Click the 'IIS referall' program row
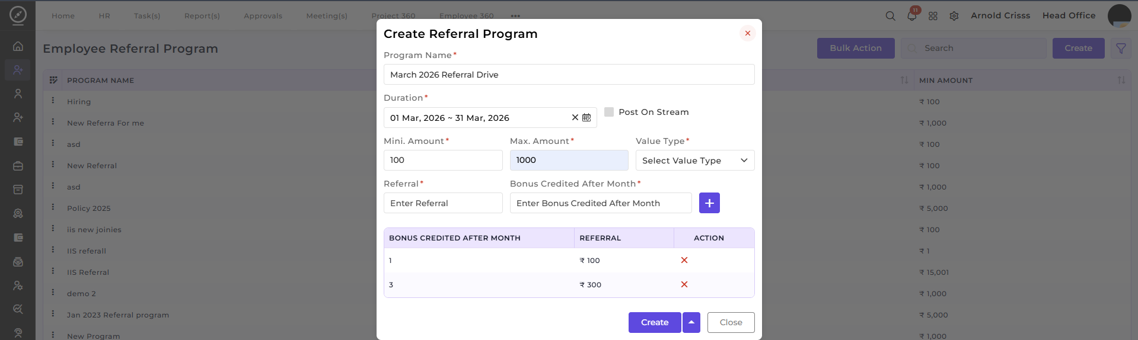1138x340 pixels. coord(87,251)
